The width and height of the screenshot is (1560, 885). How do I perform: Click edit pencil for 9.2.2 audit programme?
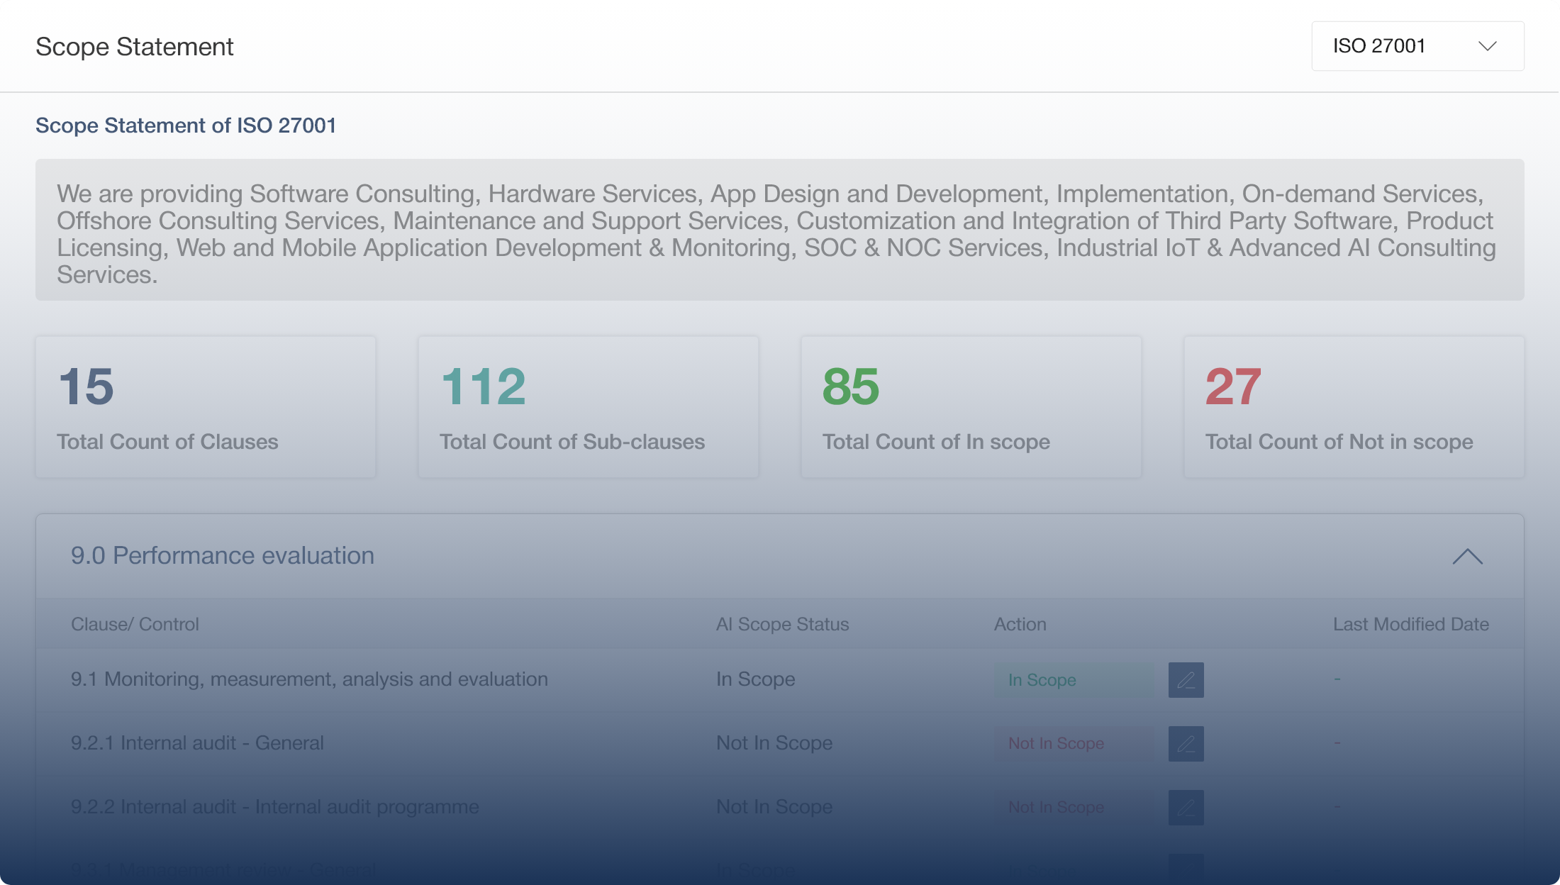point(1186,808)
